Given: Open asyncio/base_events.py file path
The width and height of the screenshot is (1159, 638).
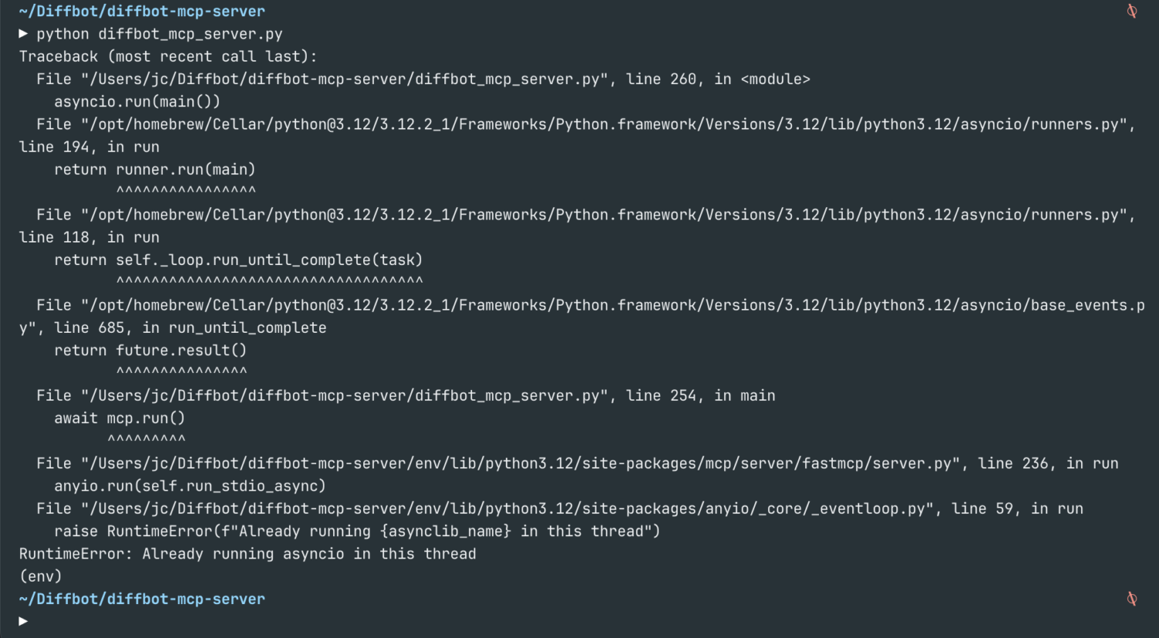Looking at the screenshot, I should click(x=613, y=305).
